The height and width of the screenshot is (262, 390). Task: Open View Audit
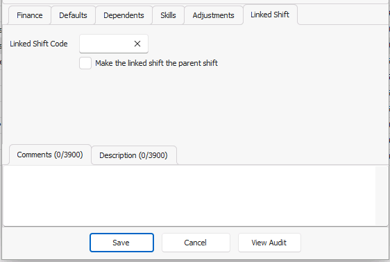tap(269, 243)
